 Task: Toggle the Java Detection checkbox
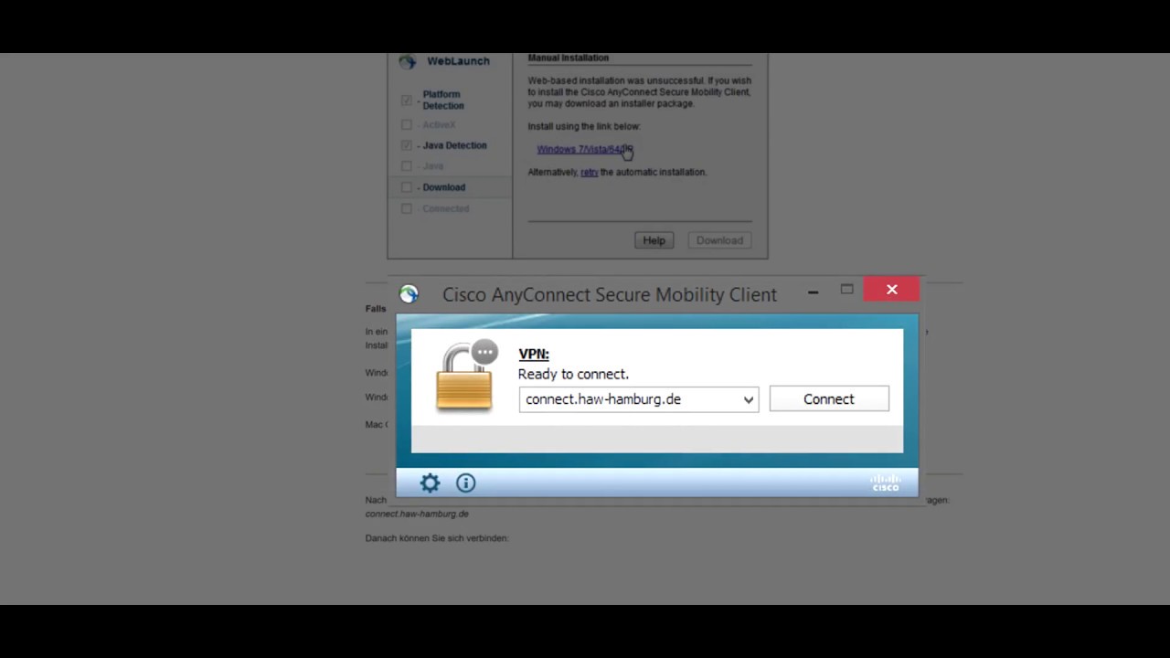click(x=407, y=145)
